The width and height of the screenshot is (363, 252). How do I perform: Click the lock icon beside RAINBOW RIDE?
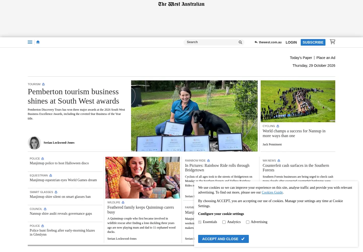click(x=208, y=161)
